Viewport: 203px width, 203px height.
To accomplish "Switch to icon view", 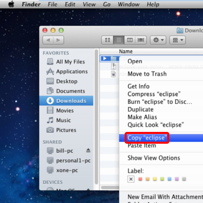I will click(108, 40).
